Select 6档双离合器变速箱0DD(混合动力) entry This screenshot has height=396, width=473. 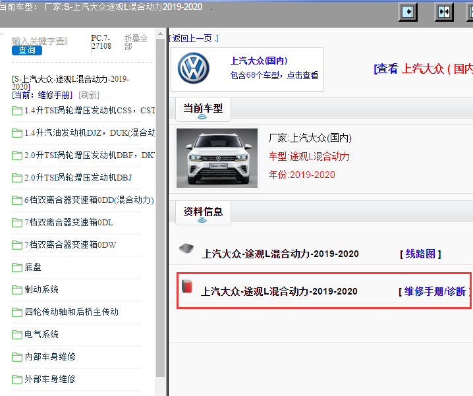pyautogui.click(x=89, y=200)
